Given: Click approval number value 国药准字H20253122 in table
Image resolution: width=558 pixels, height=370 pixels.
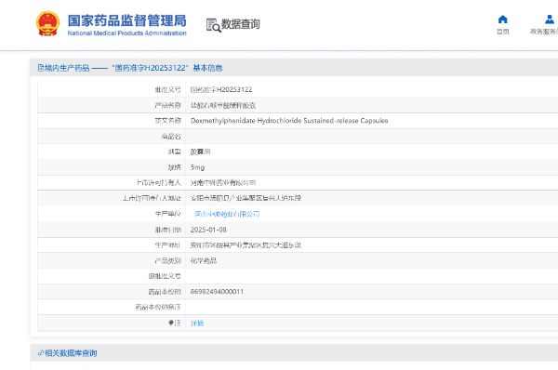Looking at the screenshot, I should (221, 89).
